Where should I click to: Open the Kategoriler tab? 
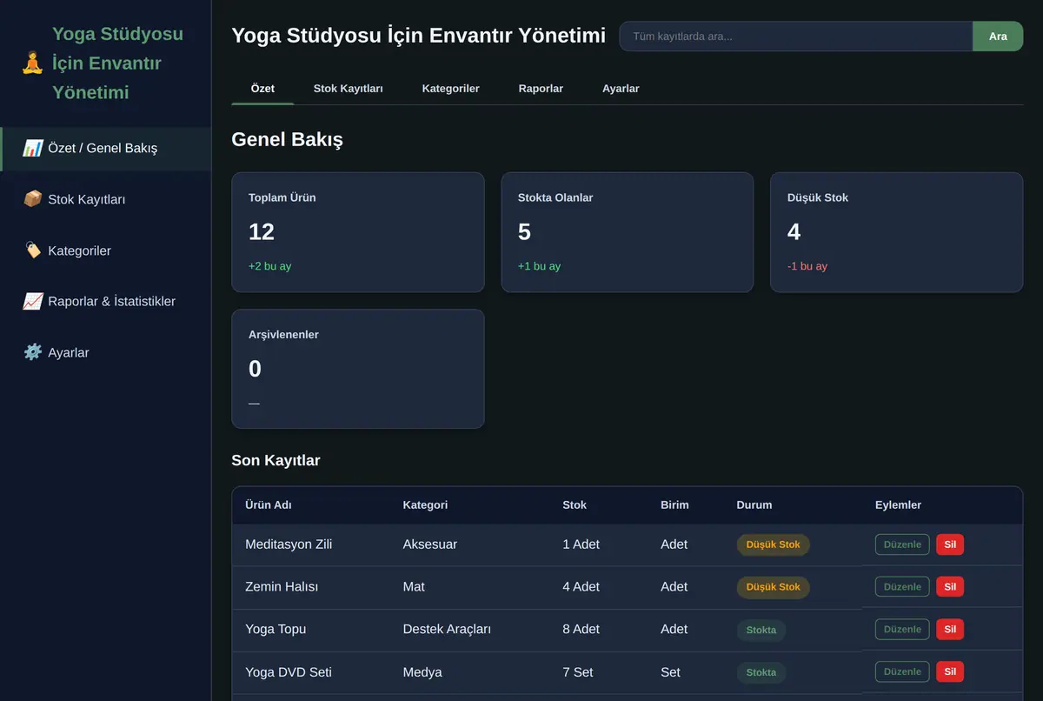[x=451, y=89]
